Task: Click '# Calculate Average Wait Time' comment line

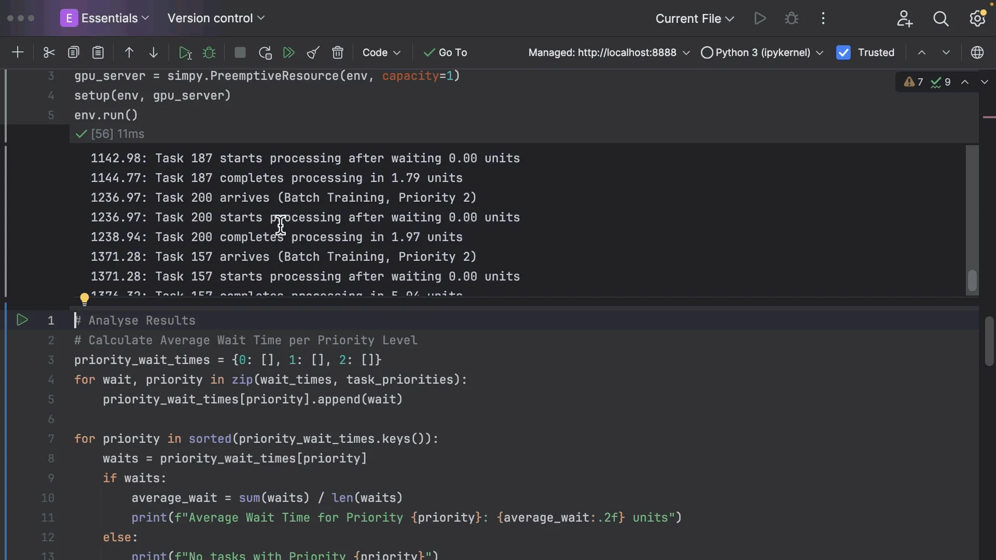Action: point(246,340)
